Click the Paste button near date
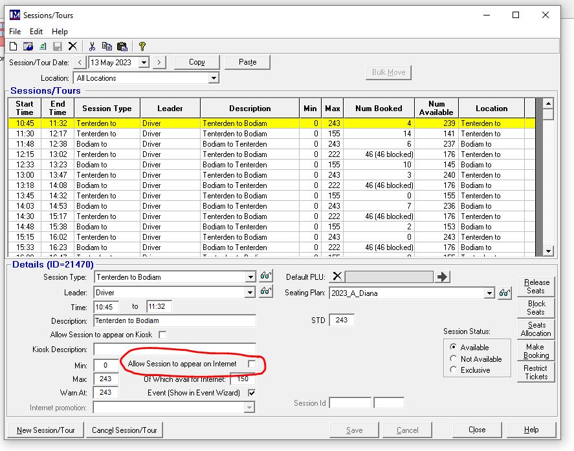The height and width of the screenshot is (451, 574). [x=247, y=62]
